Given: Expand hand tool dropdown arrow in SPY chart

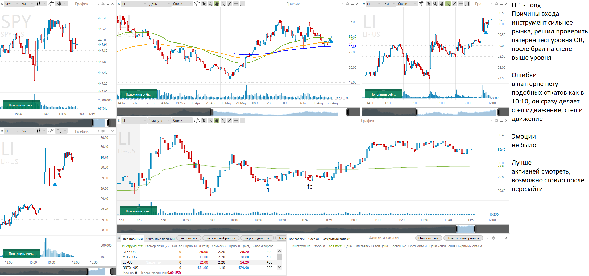Looking at the screenshot, I should click(65, 4).
